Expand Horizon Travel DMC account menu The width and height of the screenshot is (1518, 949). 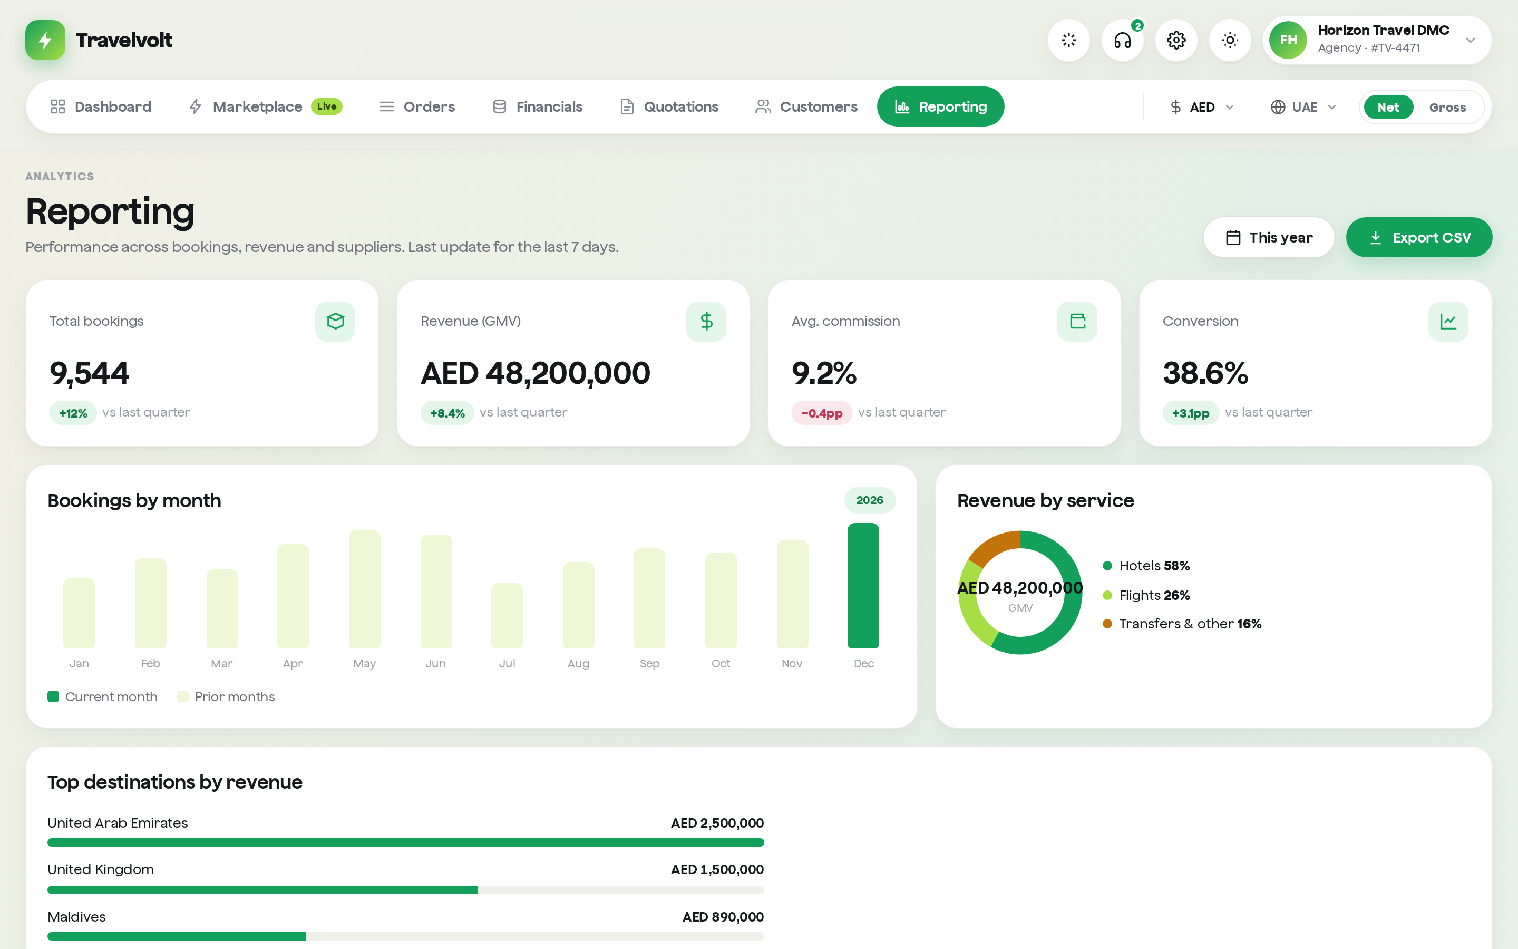point(1377,40)
